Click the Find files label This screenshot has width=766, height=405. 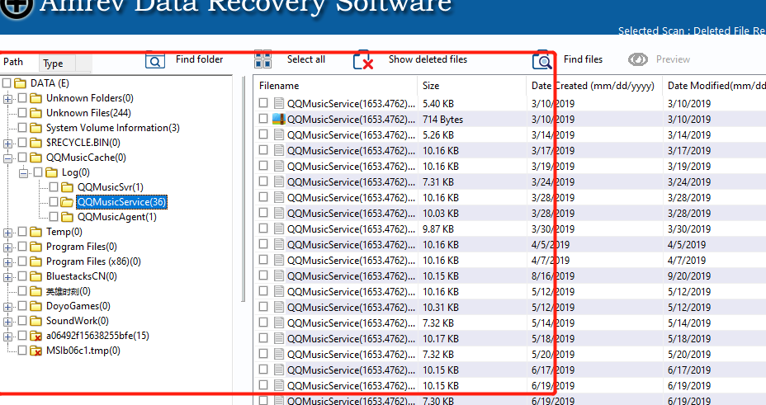583,59
